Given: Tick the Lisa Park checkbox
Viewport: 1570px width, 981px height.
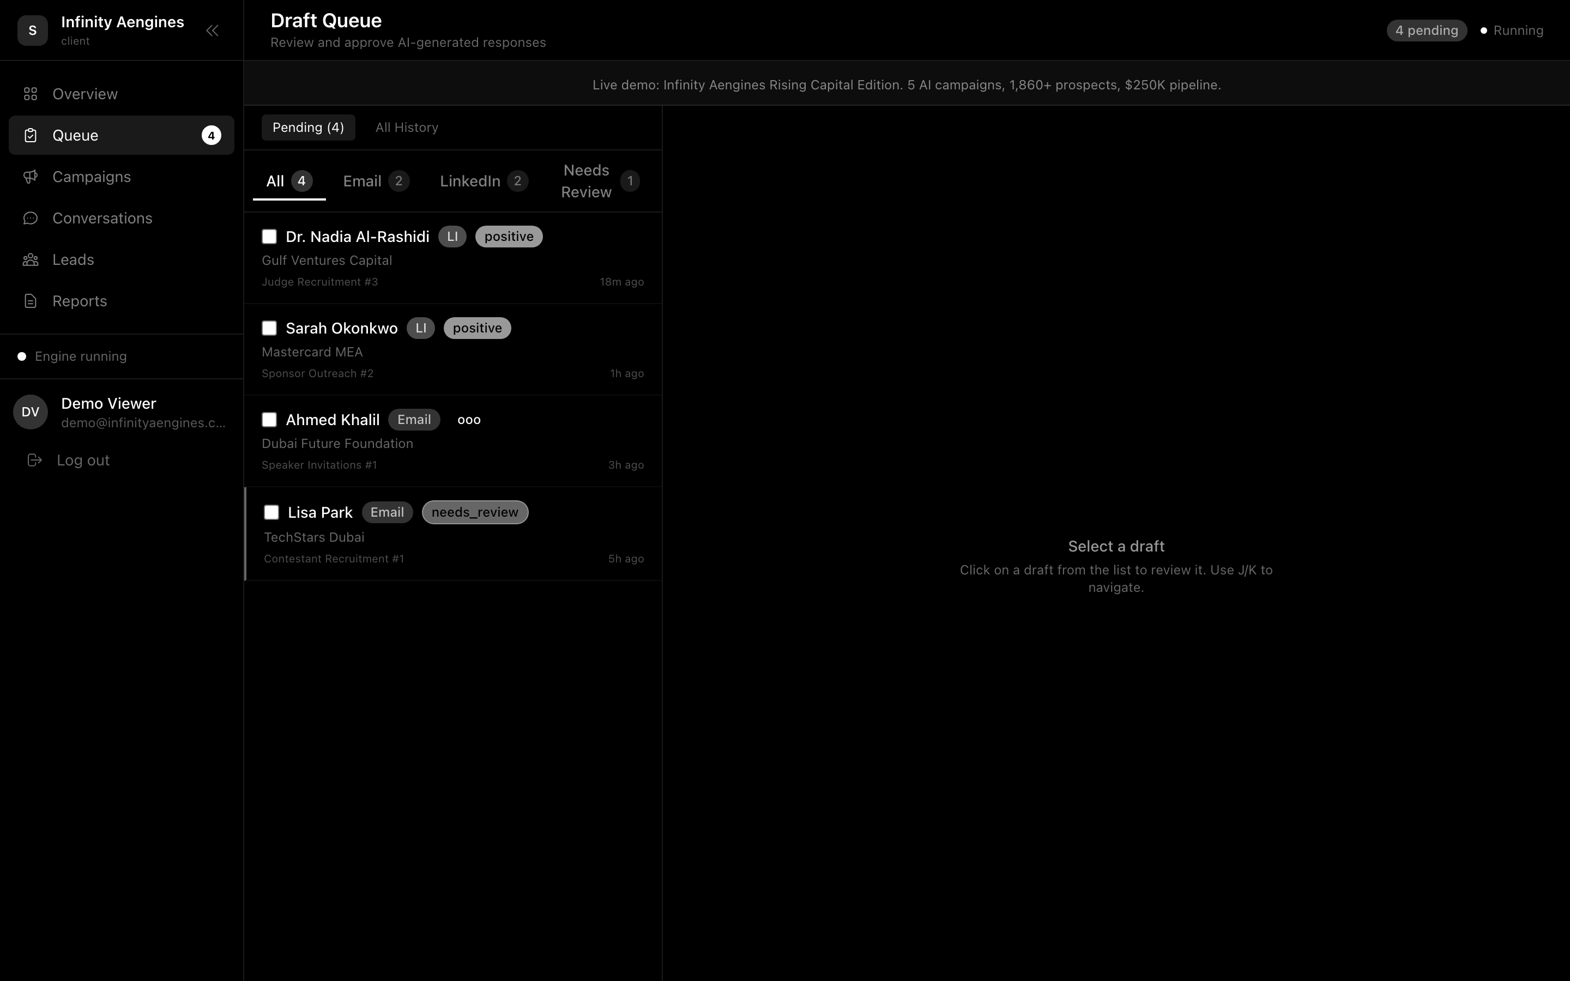Looking at the screenshot, I should pyautogui.click(x=271, y=512).
